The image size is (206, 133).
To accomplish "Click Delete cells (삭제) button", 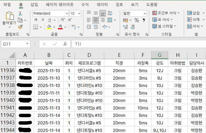I will 193,20.
